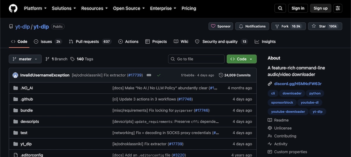Select the cli topic tag
This screenshot has height=157, width=351.
273,94
